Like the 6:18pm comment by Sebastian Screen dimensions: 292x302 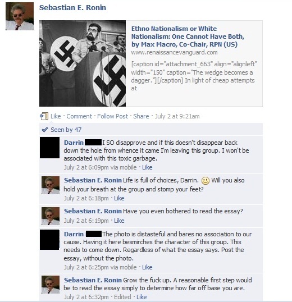(119, 198)
